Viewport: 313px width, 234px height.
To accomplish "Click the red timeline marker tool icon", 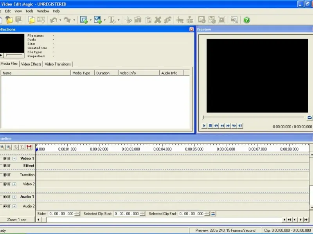I will pos(29,147).
